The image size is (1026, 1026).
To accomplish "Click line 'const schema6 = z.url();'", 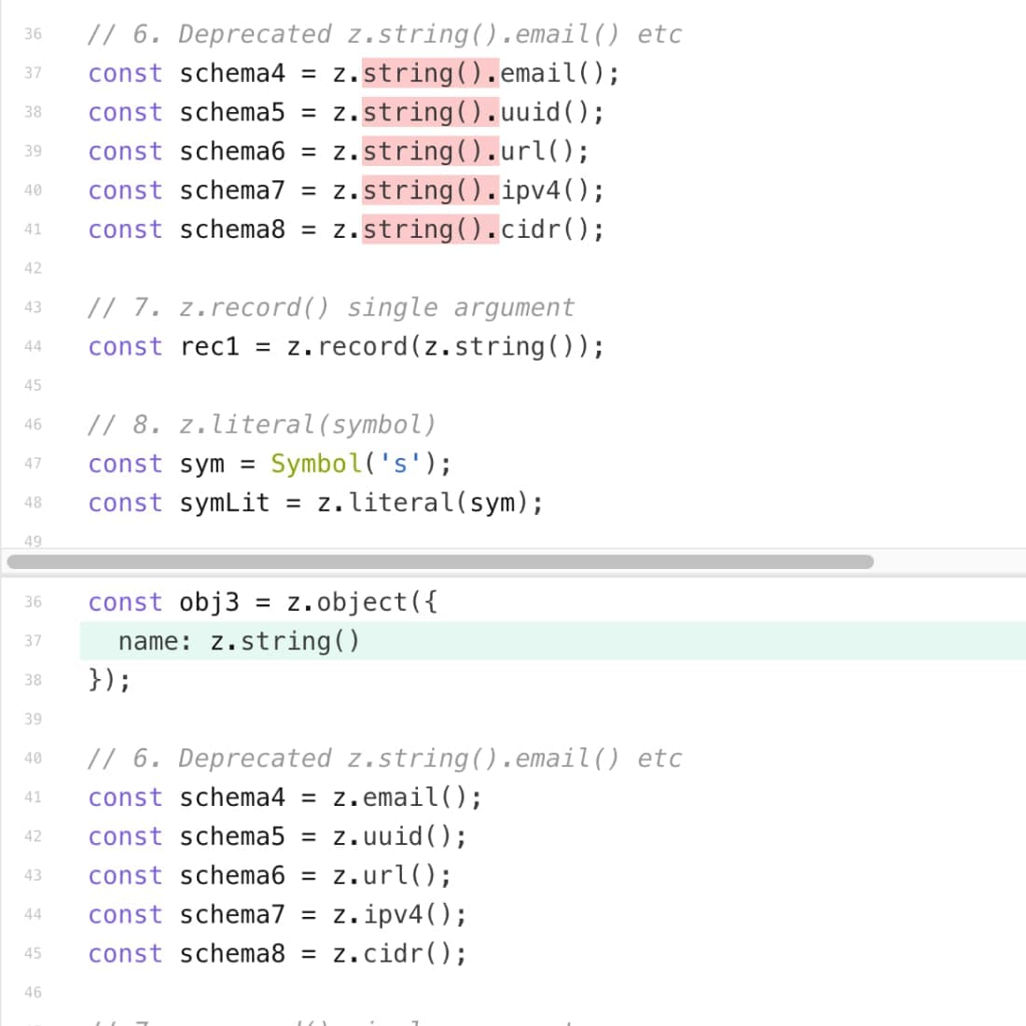I will coord(270,876).
